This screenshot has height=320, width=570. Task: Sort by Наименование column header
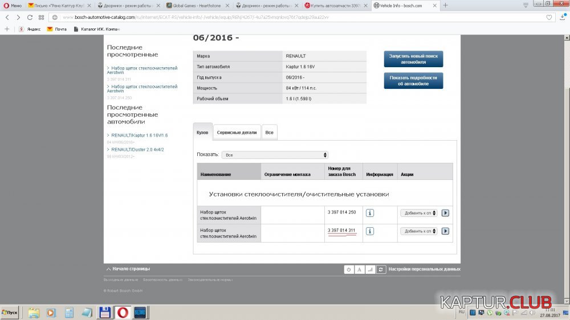pos(229,171)
